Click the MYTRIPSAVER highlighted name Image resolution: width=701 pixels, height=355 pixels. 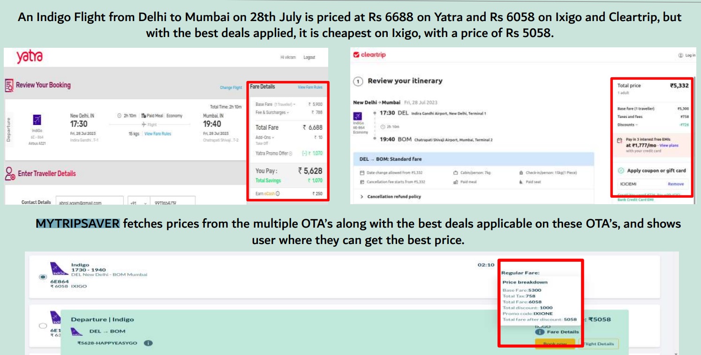point(78,223)
